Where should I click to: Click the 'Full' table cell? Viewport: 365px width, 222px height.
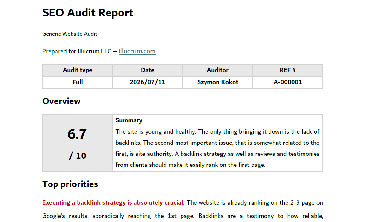click(x=78, y=82)
